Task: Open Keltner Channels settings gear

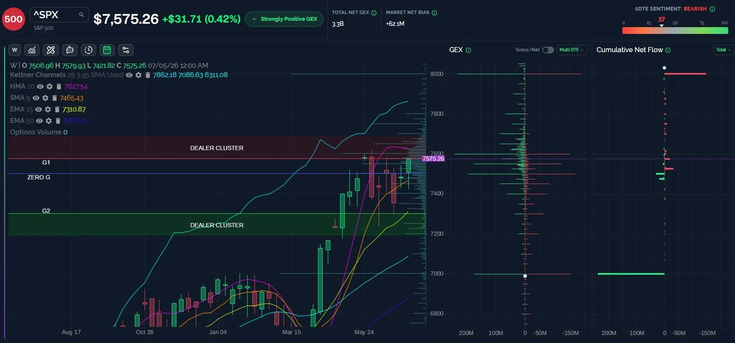Action: coord(139,75)
